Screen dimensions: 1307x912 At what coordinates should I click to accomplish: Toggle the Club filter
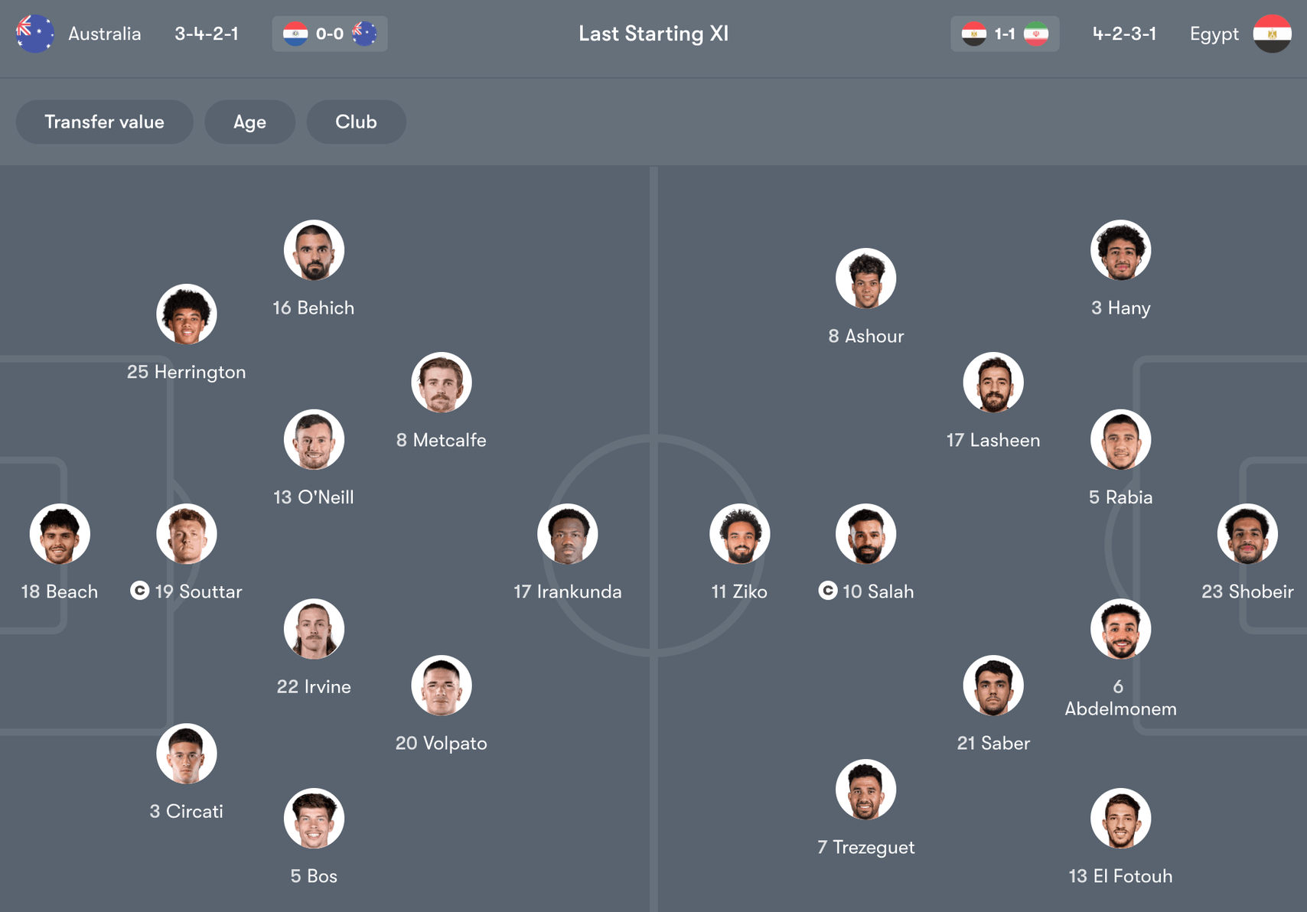(356, 122)
